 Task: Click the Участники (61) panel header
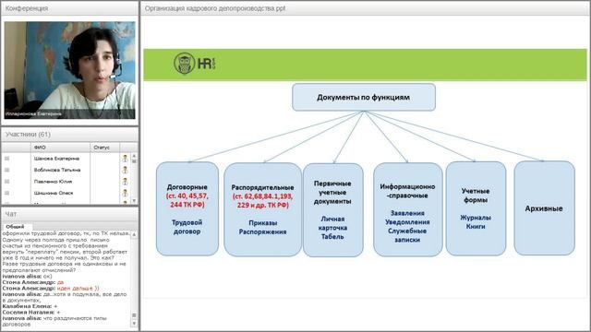[70, 135]
